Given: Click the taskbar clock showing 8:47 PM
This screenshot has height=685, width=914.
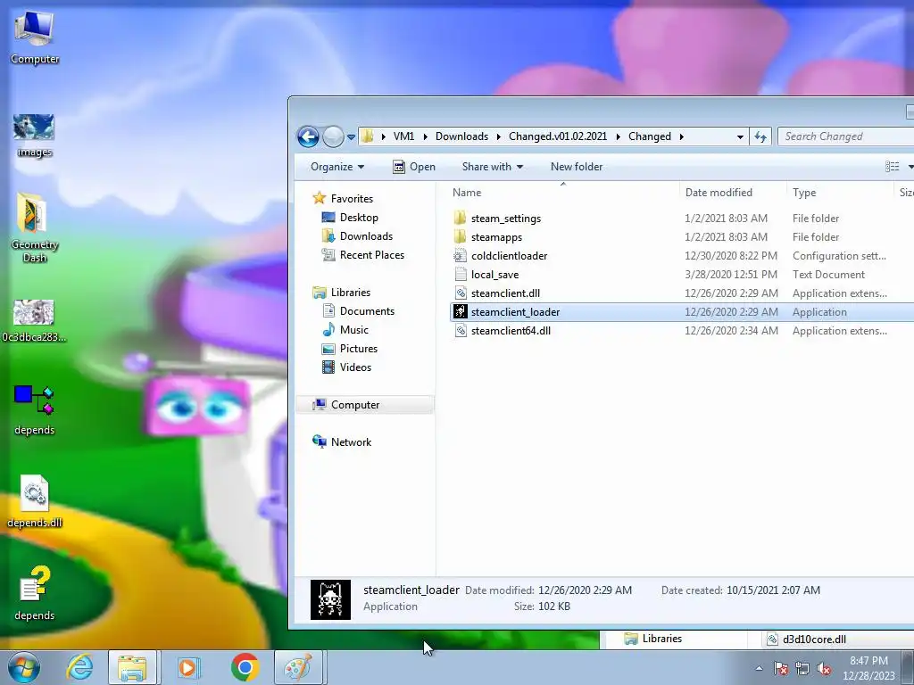Looking at the screenshot, I should pos(868,668).
